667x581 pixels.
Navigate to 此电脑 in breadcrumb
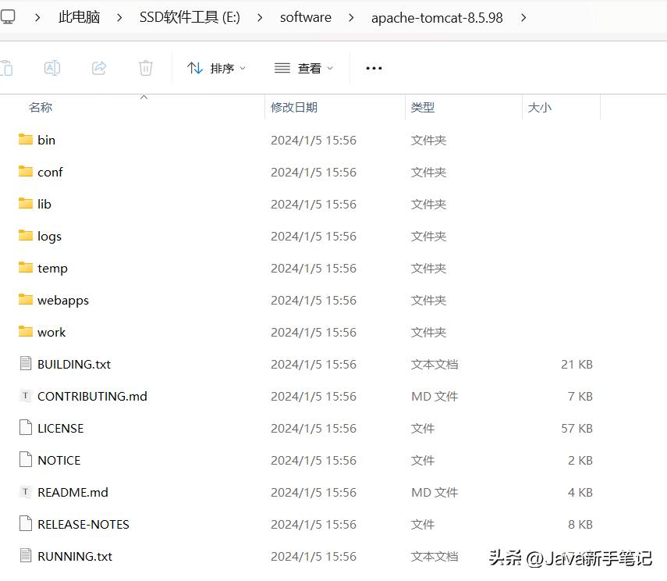point(79,17)
